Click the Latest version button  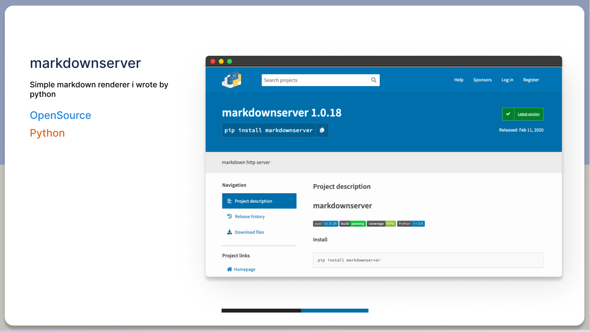(523, 114)
